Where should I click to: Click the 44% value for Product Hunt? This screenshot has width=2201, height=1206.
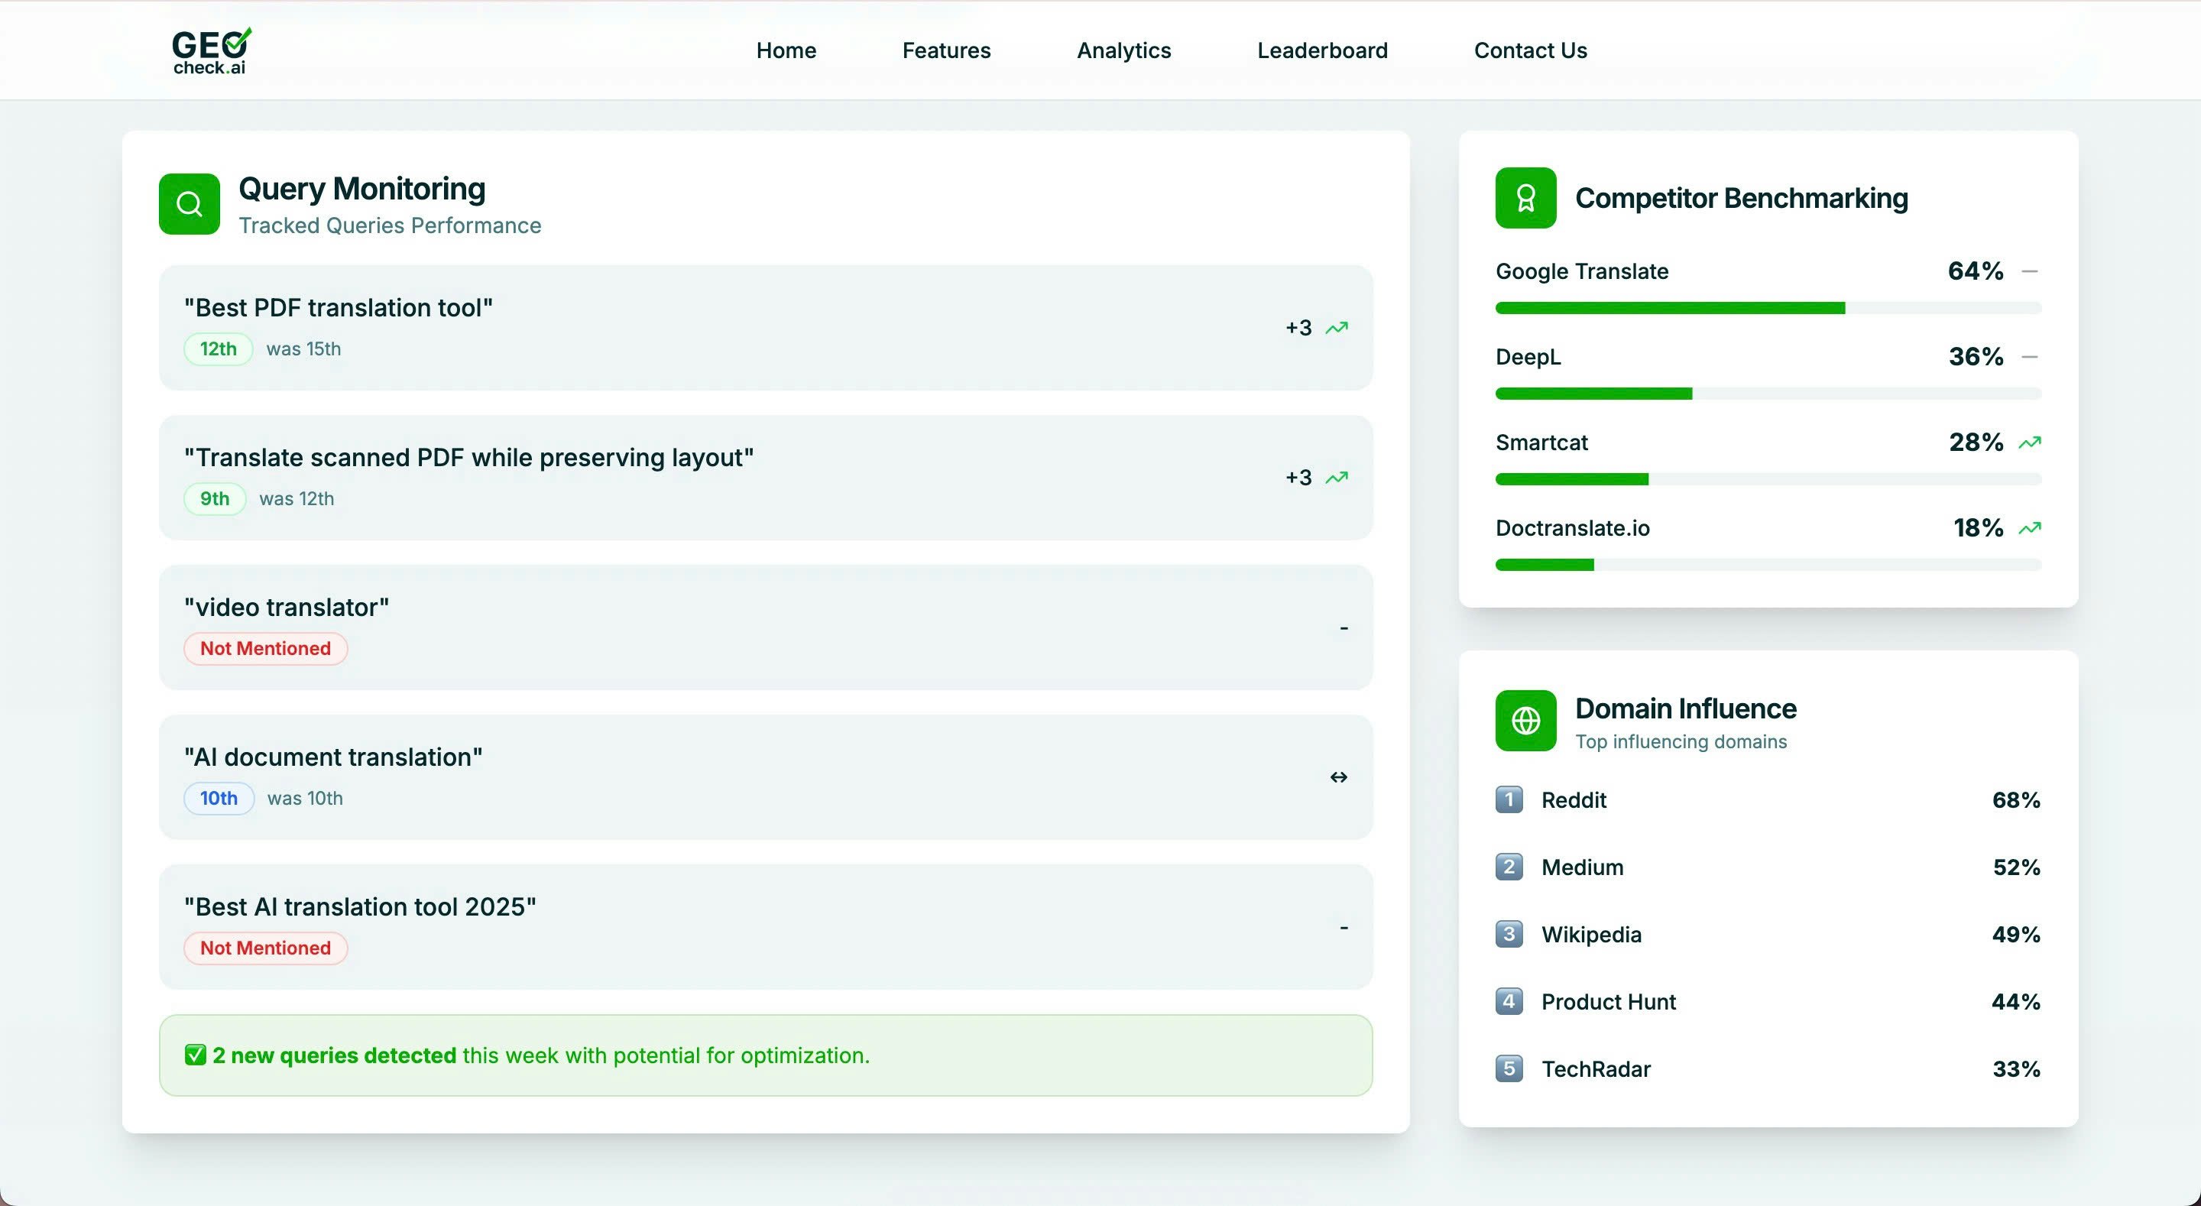(2015, 1002)
